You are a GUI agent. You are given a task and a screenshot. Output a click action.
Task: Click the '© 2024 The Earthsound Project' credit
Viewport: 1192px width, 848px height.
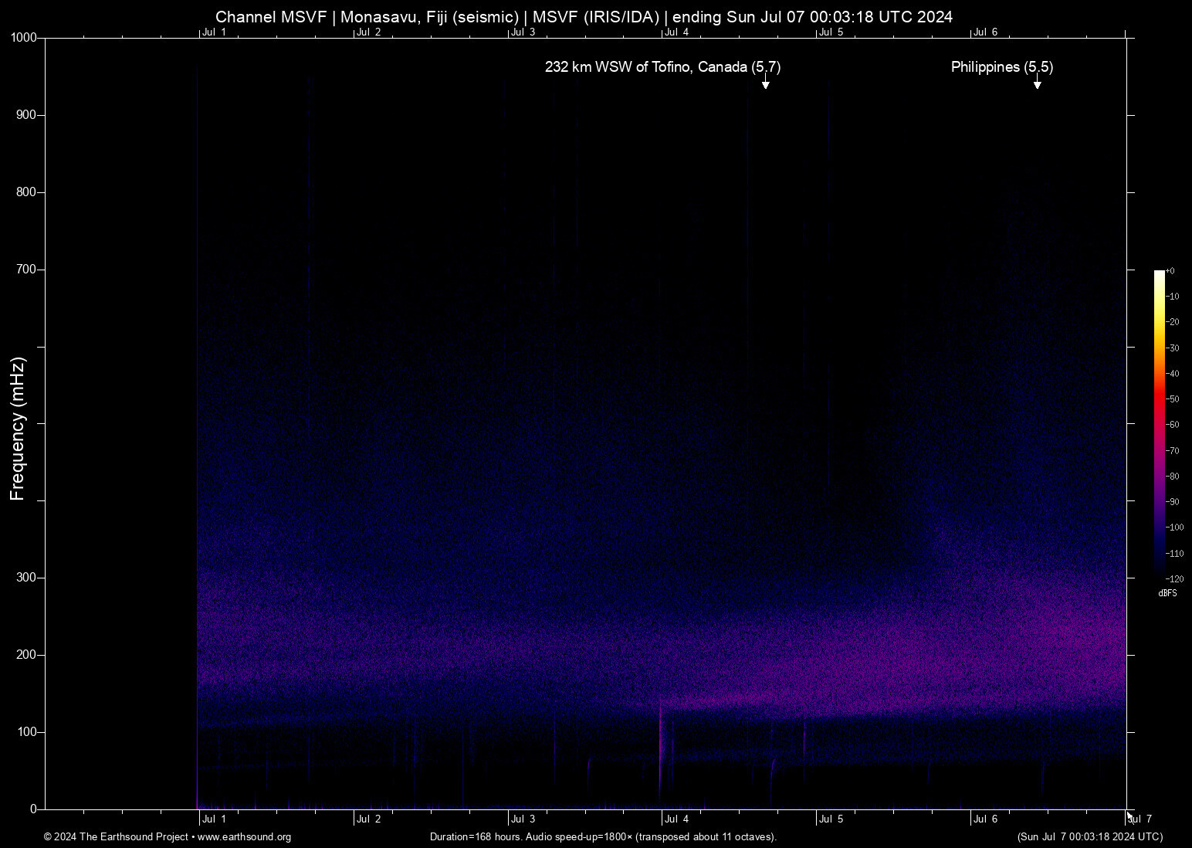tap(117, 837)
